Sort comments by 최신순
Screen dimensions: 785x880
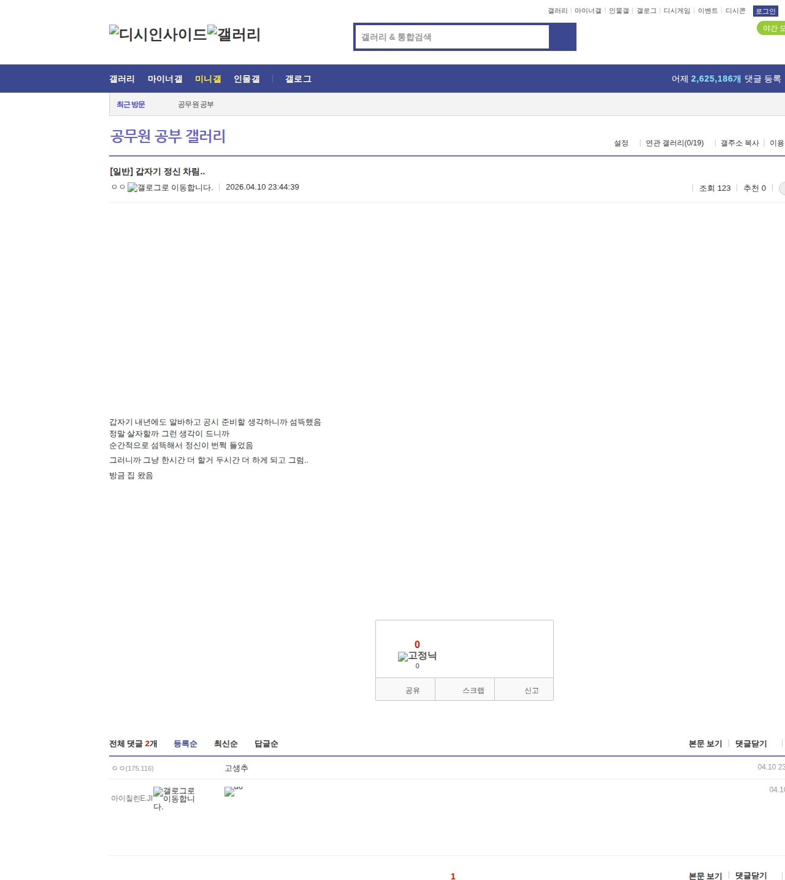[x=226, y=744]
